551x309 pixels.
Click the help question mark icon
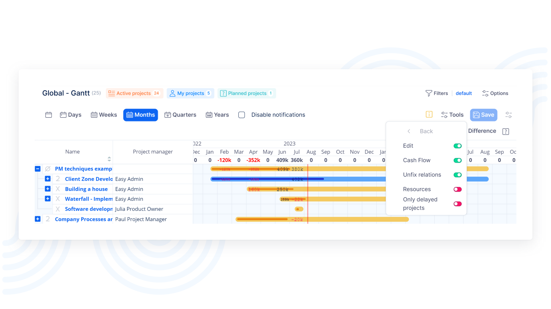[506, 132]
